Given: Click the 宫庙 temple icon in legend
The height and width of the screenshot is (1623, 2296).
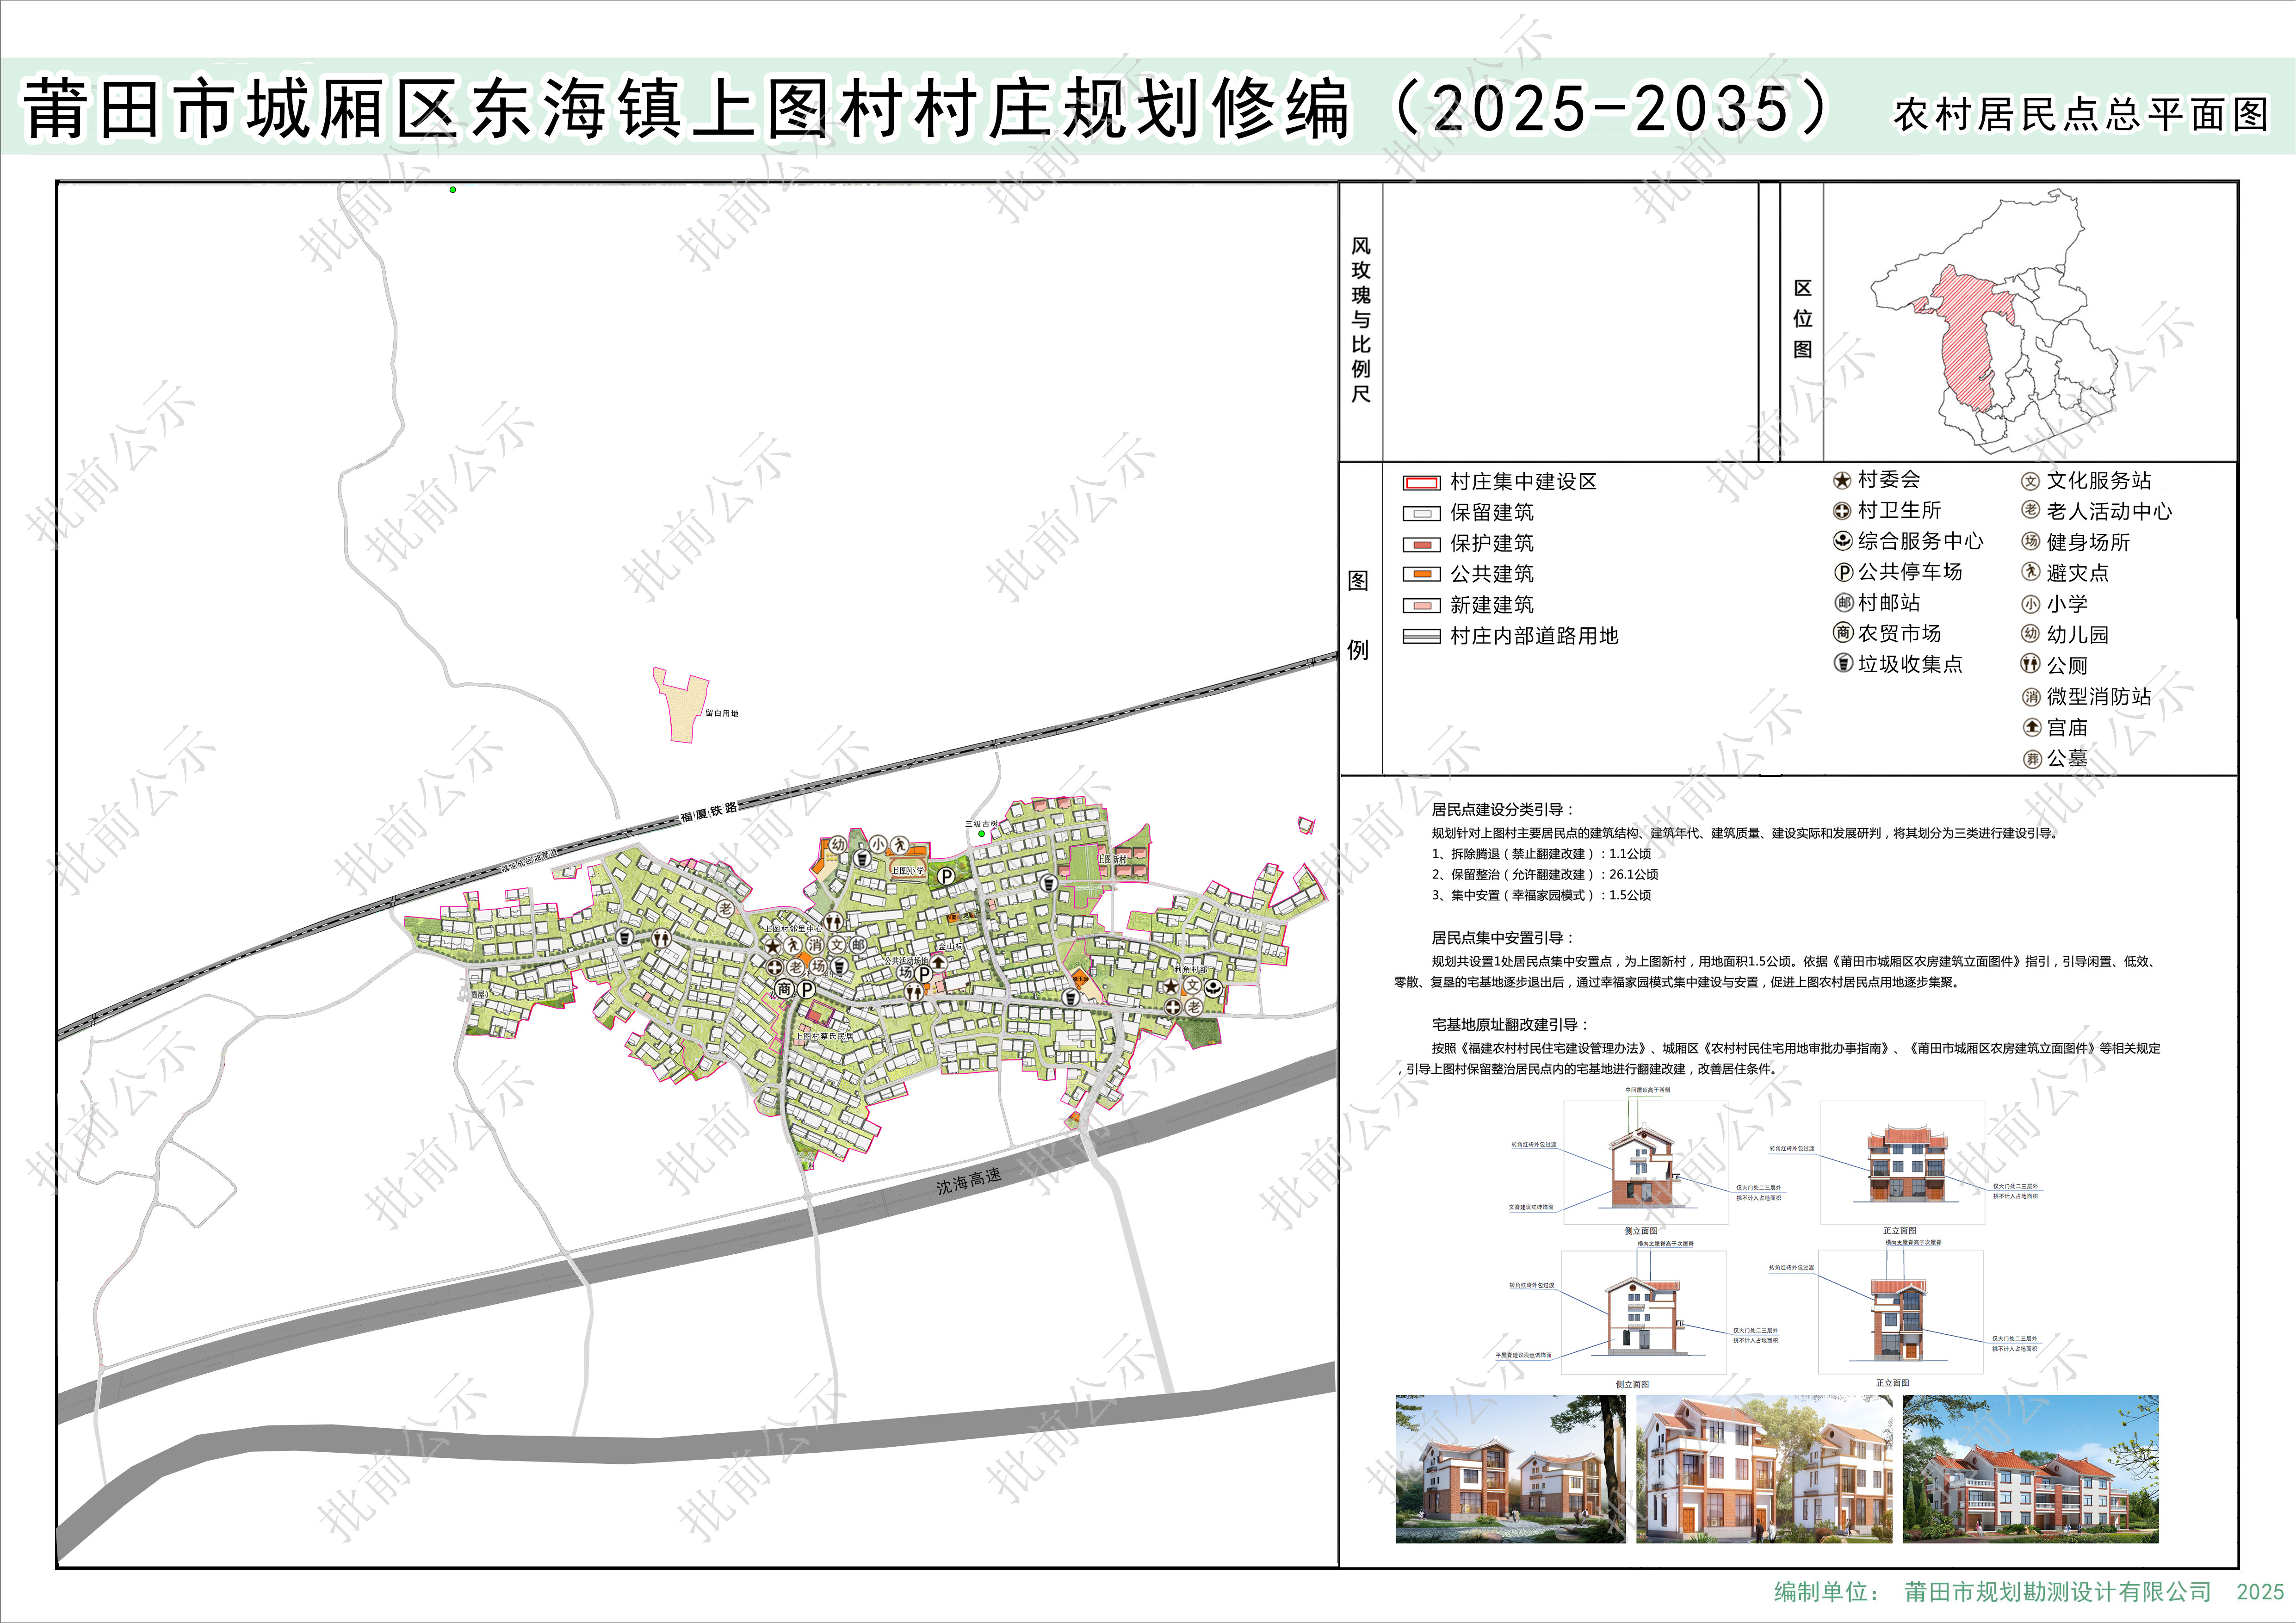Looking at the screenshot, I should (x=2031, y=727).
